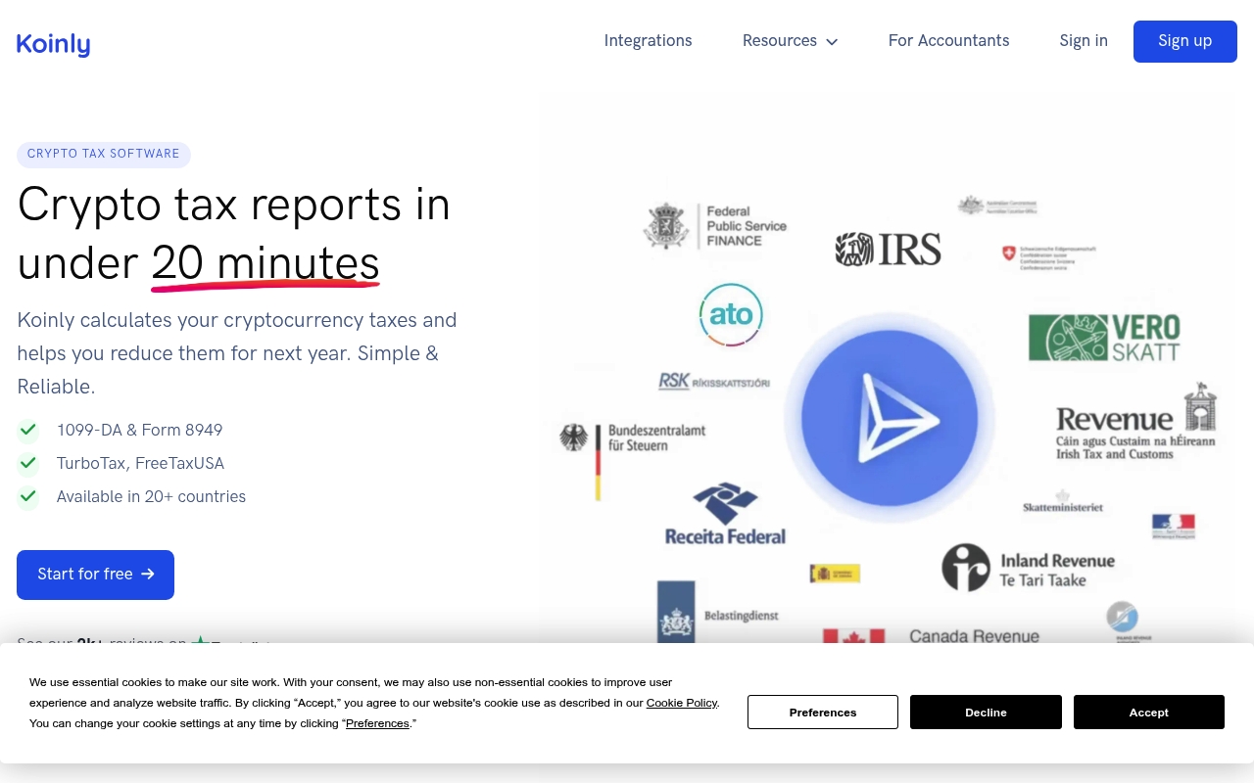Expand the Resources menu
The height and width of the screenshot is (783, 1254).
pyautogui.click(x=790, y=41)
